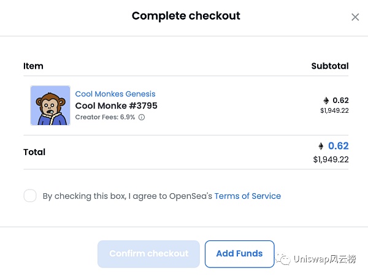The height and width of the screenshot is (276, 368).
Task: Click the Ethereum icon beside item subtotal
Action: pos(326,101)
